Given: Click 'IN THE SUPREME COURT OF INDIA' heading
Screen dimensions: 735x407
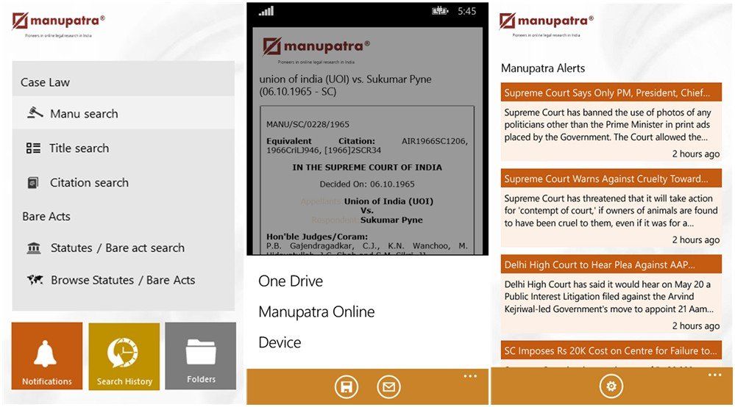Looking at the screenshot, I should click(367, 168).
